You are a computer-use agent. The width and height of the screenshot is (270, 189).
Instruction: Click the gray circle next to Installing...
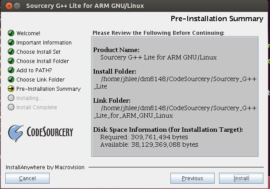(11, 98)
